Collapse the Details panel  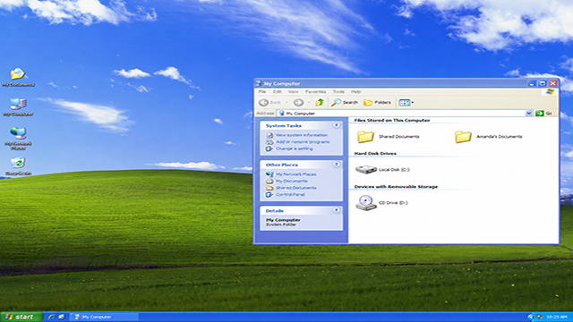(337, 210)
